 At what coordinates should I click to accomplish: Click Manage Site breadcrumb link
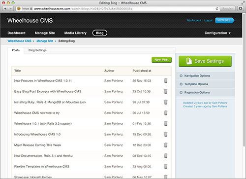click(x=45, y=41)
